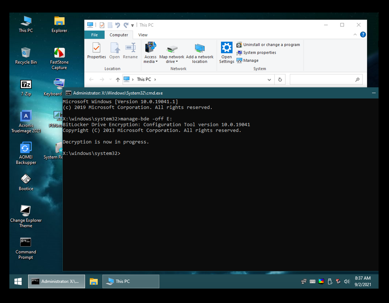
Task: Launch Acronis TrueImage 2021
Action: point(26,122)
